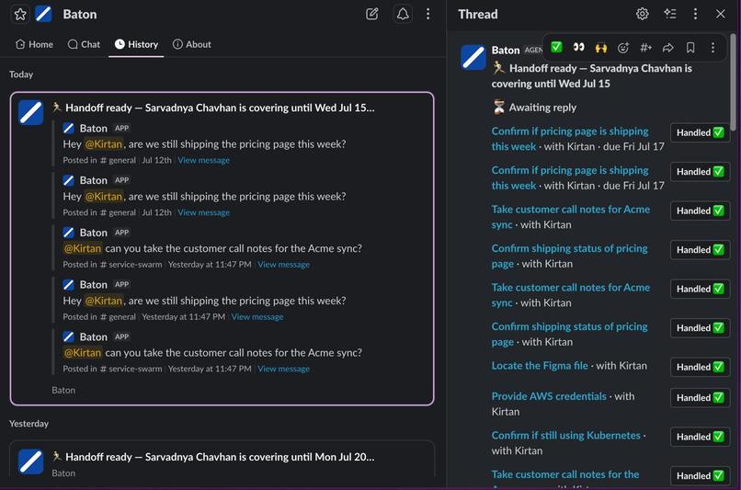Forward the thread message with arrow icon
741x490 pixels.
667,47
